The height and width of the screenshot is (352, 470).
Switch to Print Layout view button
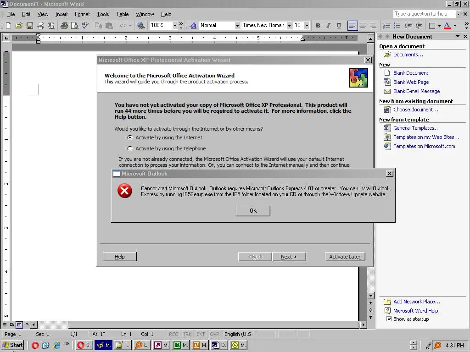click(x=19, y=325)
